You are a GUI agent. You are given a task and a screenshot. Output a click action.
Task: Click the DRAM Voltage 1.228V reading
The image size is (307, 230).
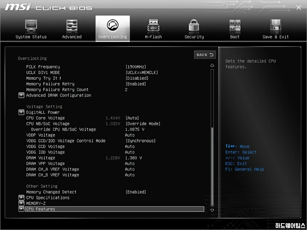tap(113, 158)
